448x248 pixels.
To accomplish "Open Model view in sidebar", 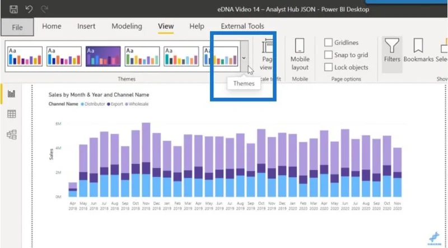I will tap(11, 135).
